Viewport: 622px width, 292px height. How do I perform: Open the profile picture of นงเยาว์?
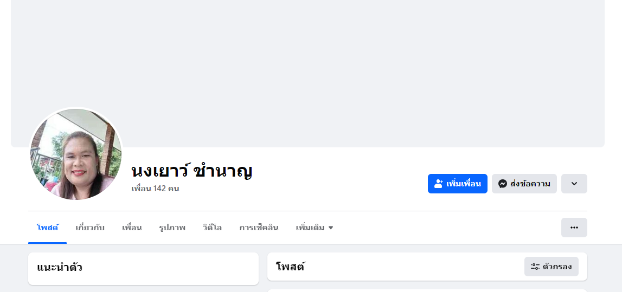(76, 154)
